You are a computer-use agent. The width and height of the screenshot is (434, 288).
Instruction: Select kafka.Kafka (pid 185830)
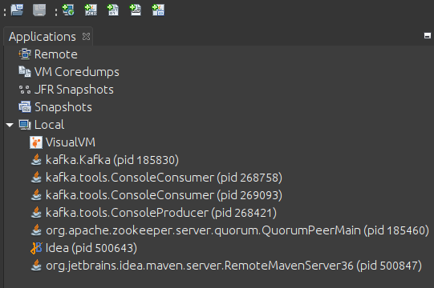(x=112, y=160)
